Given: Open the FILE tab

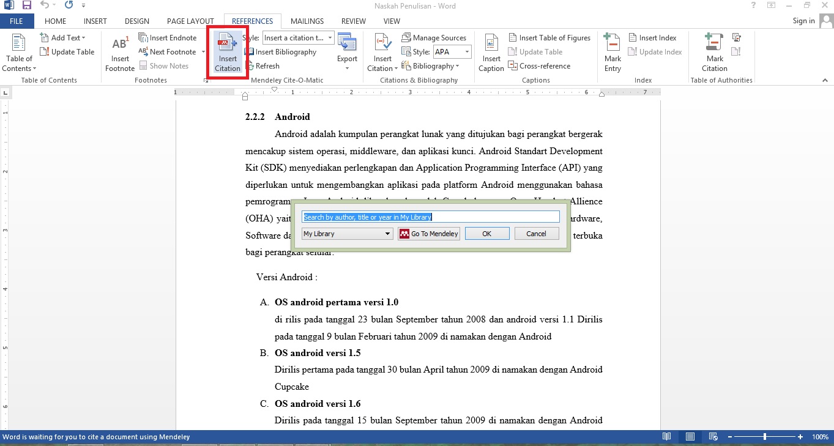Looking at the screenshot, I should click(x=17, y=21).
